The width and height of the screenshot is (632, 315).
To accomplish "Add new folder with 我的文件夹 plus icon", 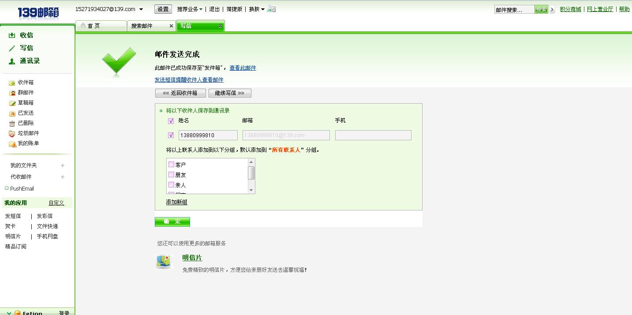I will tap(63, 165).
